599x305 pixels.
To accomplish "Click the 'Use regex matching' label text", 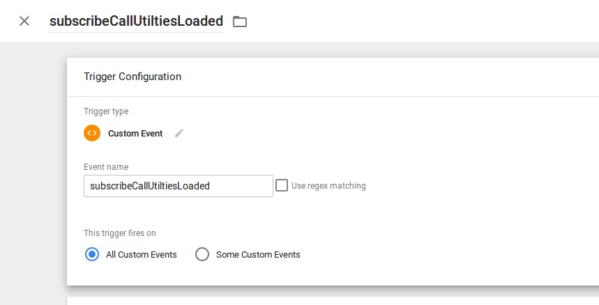I will [328, 186].
